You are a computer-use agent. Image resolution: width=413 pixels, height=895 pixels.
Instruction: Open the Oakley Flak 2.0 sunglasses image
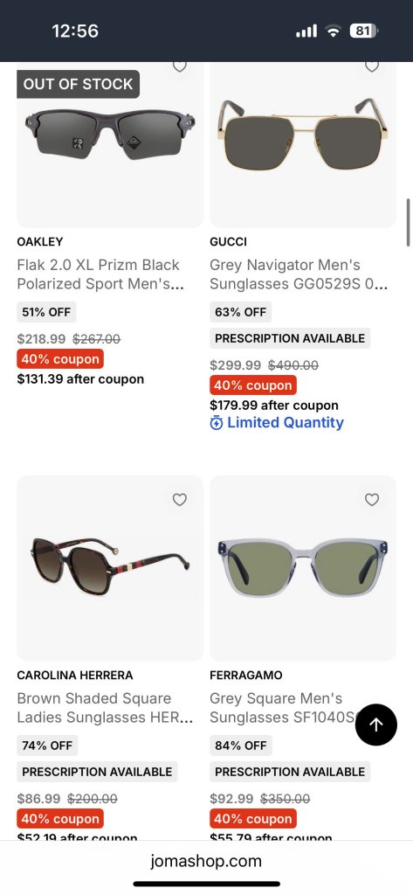[110, 135]
